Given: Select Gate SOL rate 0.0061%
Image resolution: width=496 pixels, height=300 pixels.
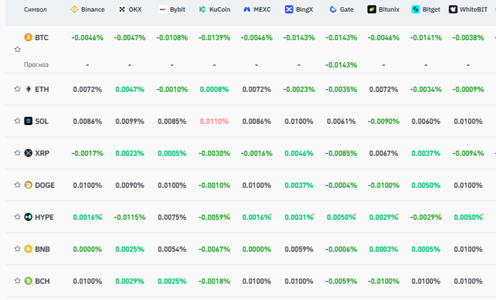Looking at the screenshot, I should tap(341, 121).
